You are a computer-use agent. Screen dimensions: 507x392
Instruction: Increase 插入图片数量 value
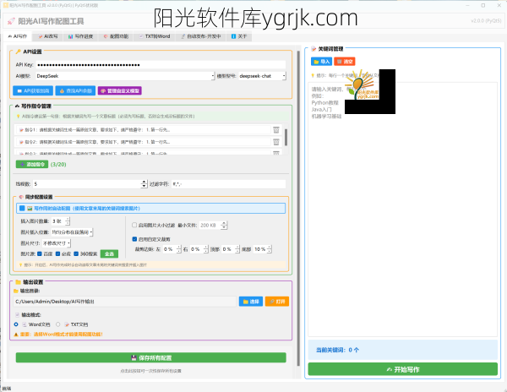tap(68, 219)
